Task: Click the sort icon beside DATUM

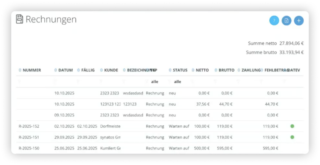Action: 56,70
